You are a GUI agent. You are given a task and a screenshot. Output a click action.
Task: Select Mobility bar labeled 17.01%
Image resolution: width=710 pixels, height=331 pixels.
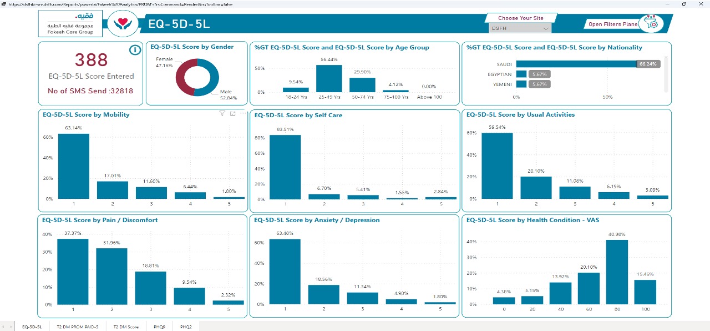[113, 189]
